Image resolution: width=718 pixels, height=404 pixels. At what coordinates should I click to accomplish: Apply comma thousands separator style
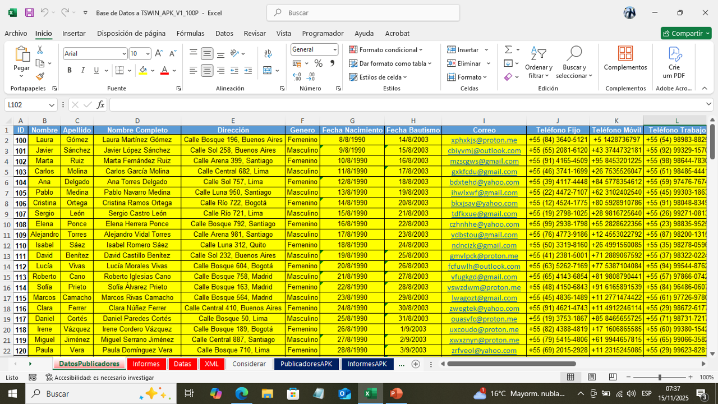332,63
